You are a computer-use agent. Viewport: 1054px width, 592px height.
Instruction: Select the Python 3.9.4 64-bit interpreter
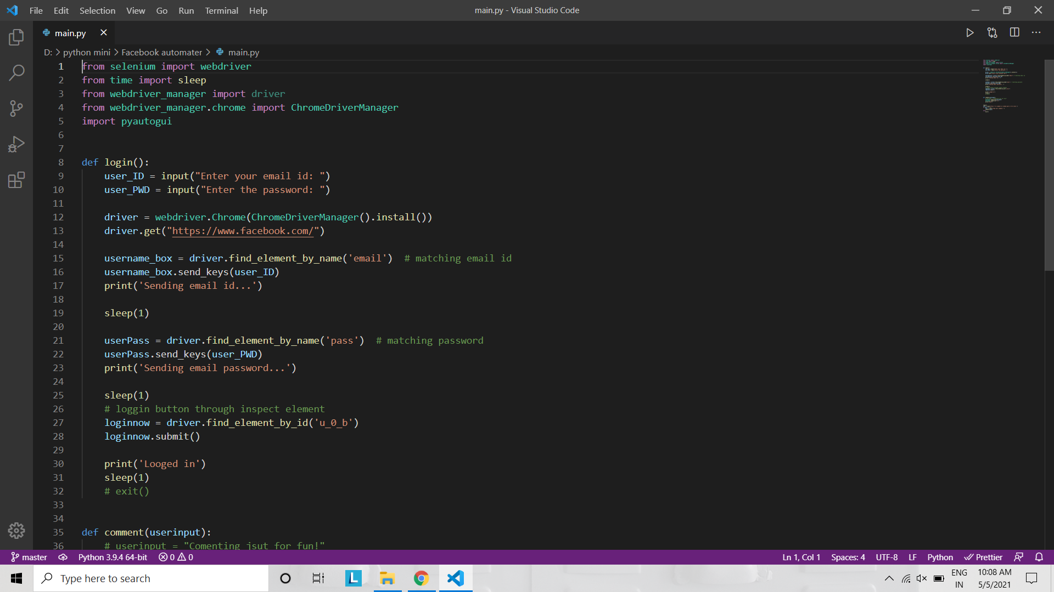pos(113,557)
